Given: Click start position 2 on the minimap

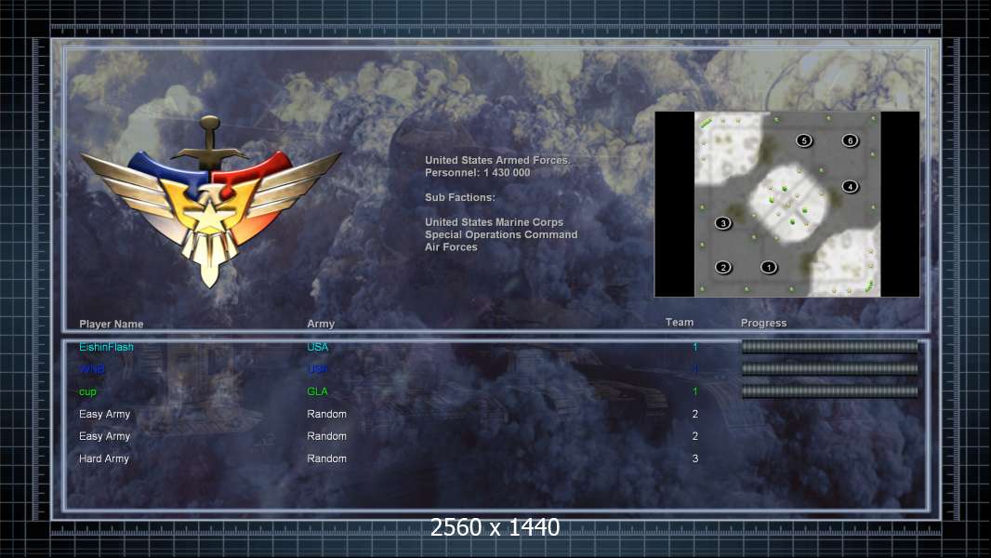Looking at the screenshot, I should pyautogui.click(x=723, y=267).
